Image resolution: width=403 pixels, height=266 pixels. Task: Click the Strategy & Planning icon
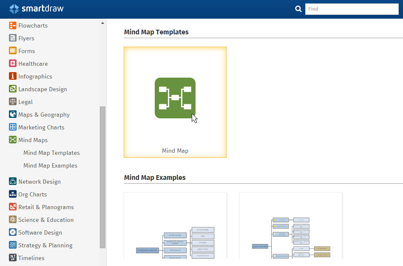coord(13,245)
